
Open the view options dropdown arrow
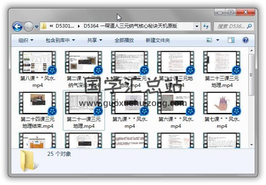218,40
